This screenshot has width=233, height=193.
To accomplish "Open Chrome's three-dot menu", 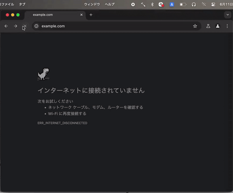I will [x=227, y=26].
